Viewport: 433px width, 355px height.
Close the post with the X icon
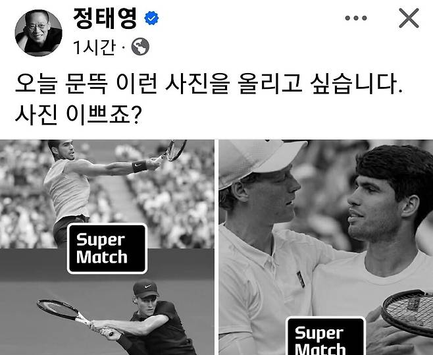coord(409,18)
